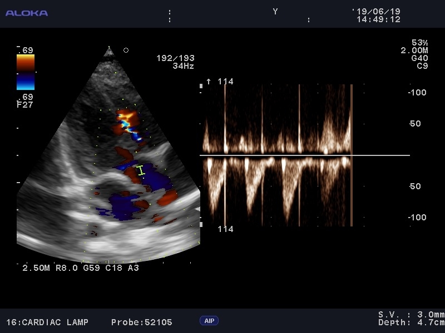The height and width of the screenshot is (333, 445).
Task: Click the rightmost orange Doppler sweep line
Action: 352,155
